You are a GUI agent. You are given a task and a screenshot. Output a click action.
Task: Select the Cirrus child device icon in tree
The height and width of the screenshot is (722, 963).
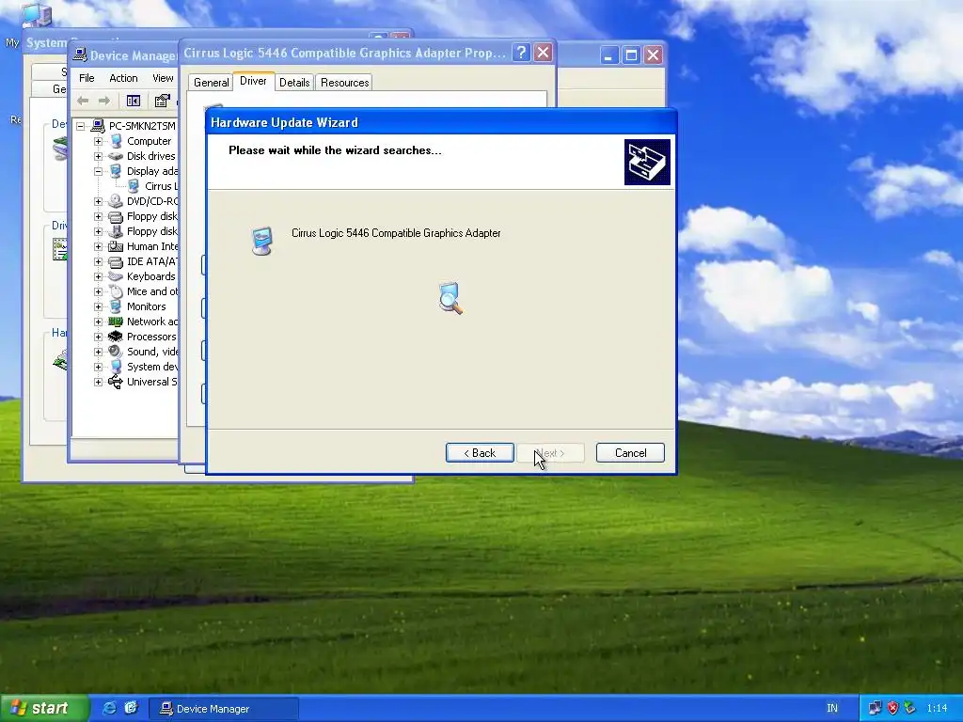coord(134,186)
